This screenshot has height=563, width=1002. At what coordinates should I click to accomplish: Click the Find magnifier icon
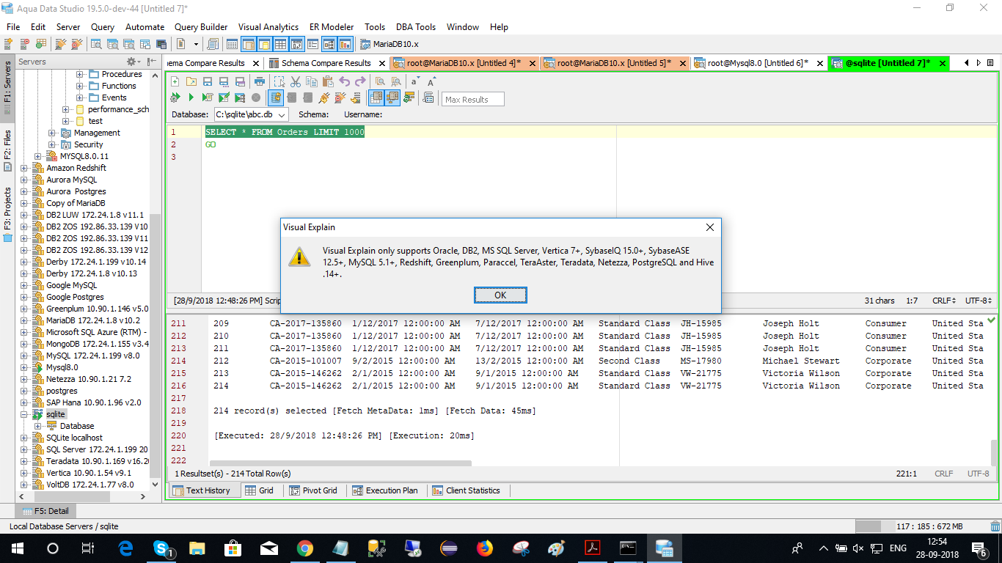point(380,81)
